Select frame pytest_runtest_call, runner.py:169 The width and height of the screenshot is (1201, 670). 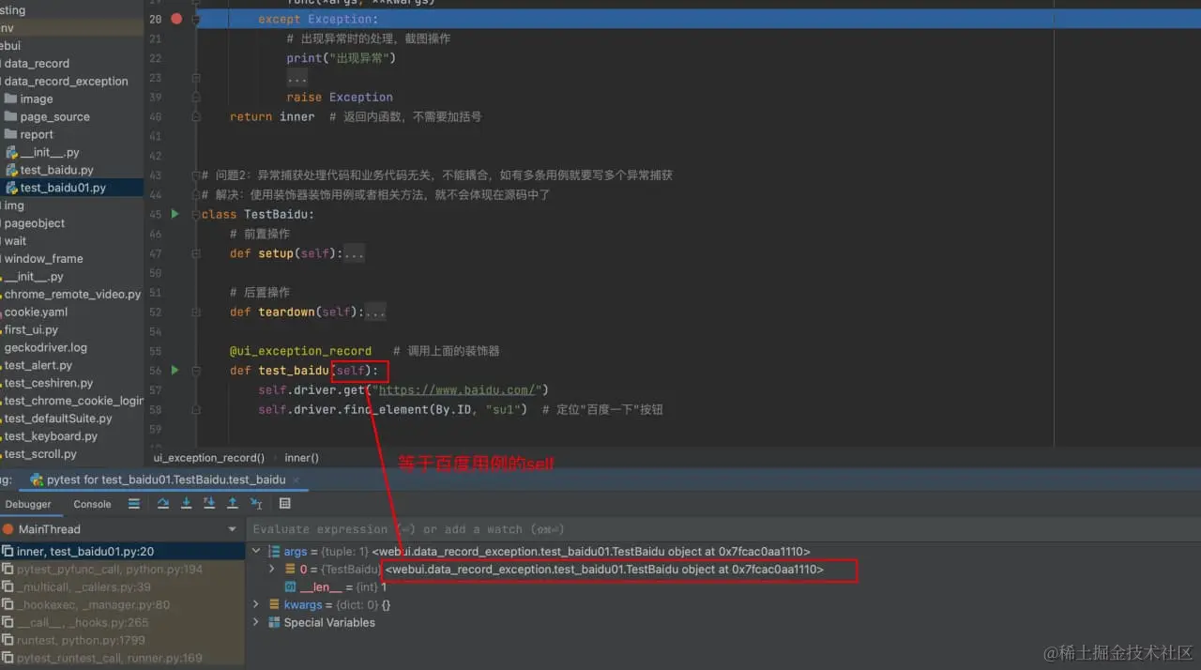(x=122, y=659)
